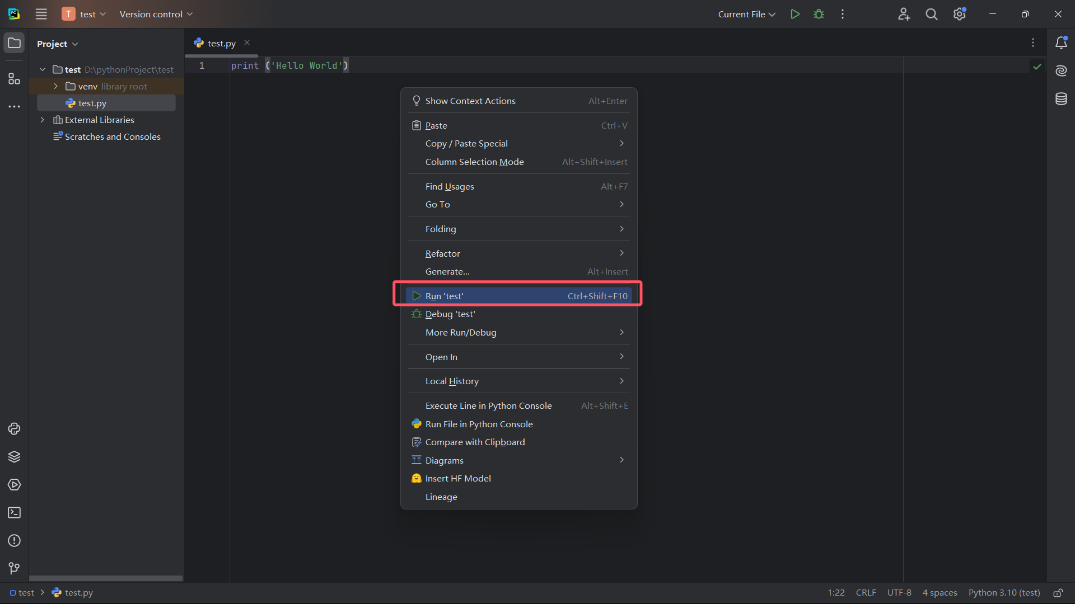Open the Current File run configuration dropdown
1075x604 pixels.
(x=746, y=14)
